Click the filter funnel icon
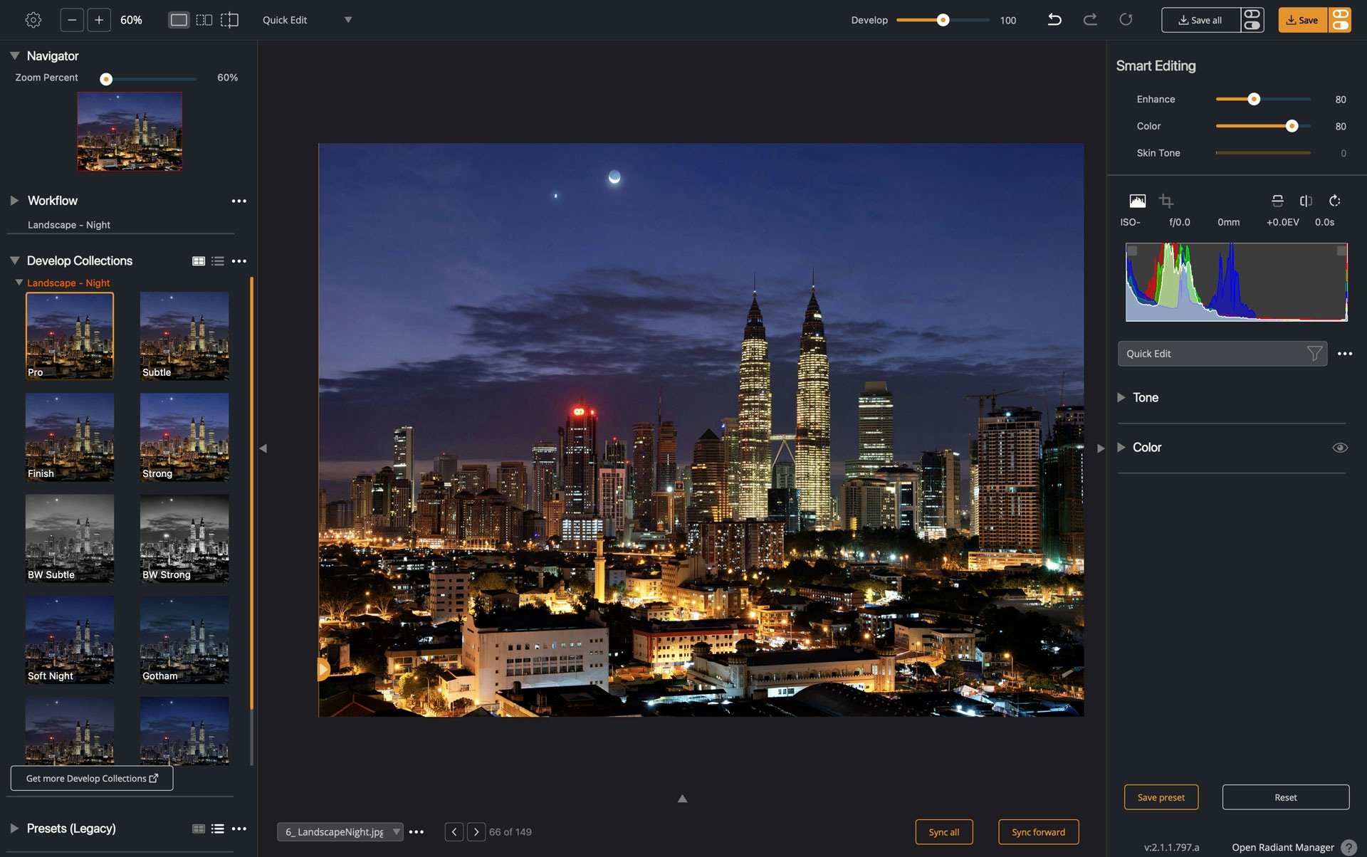This screenshot has height=857, width=1367. point(1314,354)
